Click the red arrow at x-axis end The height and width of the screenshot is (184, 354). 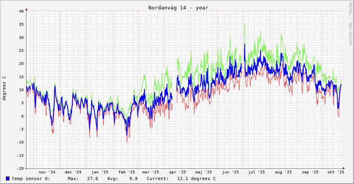pyautogui.click(x=344, y=168)
